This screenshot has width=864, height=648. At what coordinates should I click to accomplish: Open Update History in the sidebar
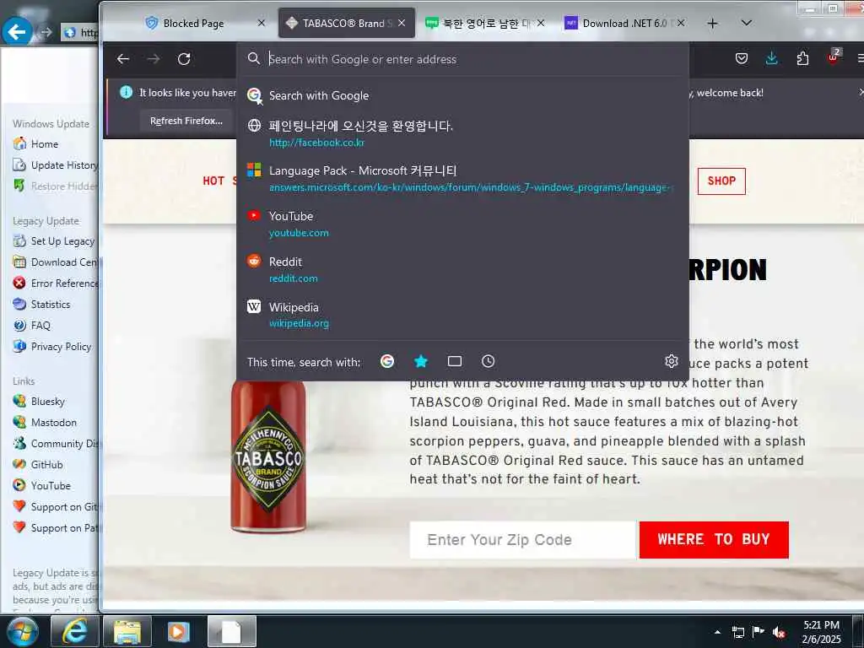point(55,165)
